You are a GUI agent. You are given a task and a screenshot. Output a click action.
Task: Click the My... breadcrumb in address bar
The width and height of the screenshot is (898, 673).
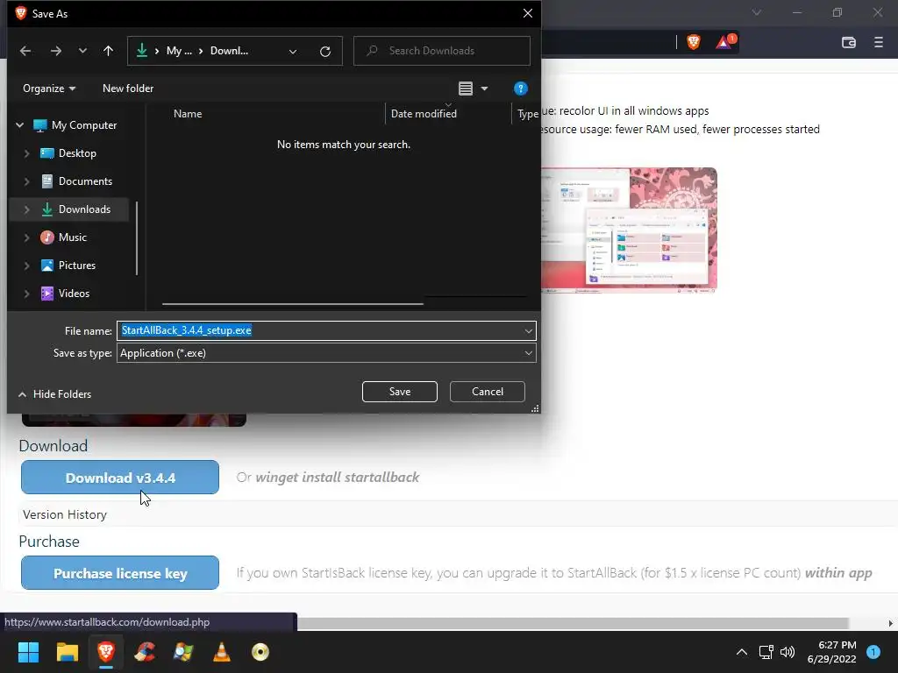click(179, 51)
